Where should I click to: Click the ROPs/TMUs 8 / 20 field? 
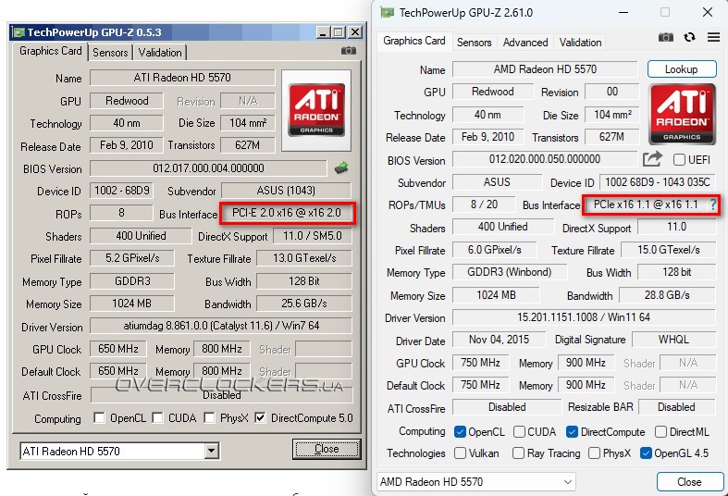[484, 205]
